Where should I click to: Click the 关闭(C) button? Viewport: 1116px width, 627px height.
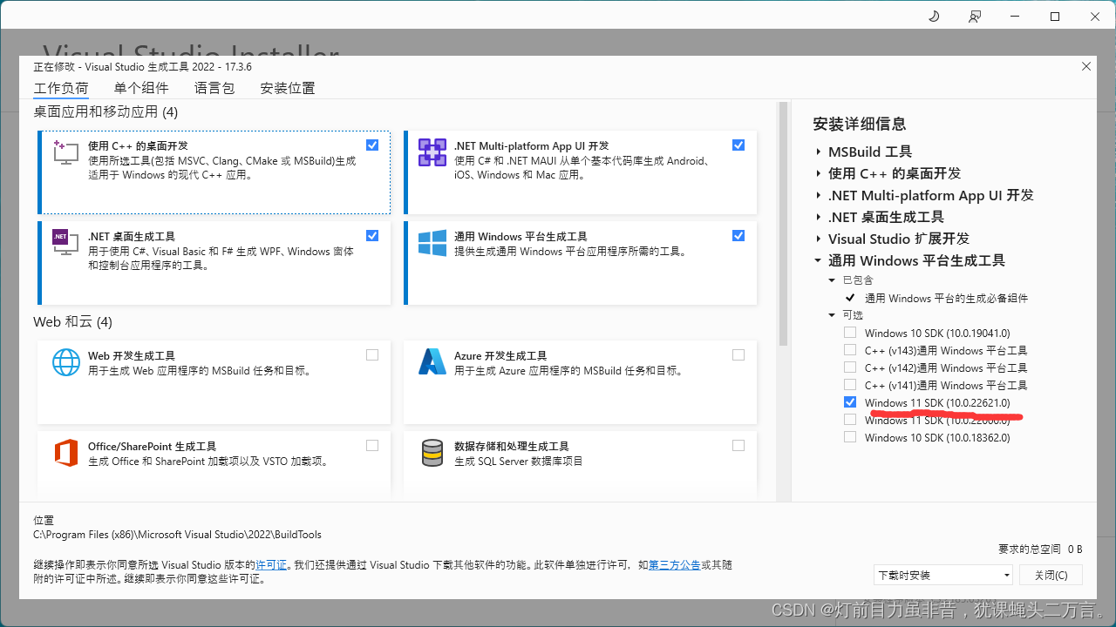coord(1051,575)
